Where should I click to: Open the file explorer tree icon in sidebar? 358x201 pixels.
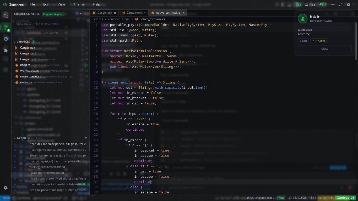tap(6, 16)
